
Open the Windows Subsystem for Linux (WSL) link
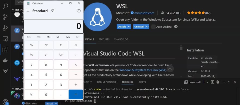pyautogui.click(x=143, y=70)
